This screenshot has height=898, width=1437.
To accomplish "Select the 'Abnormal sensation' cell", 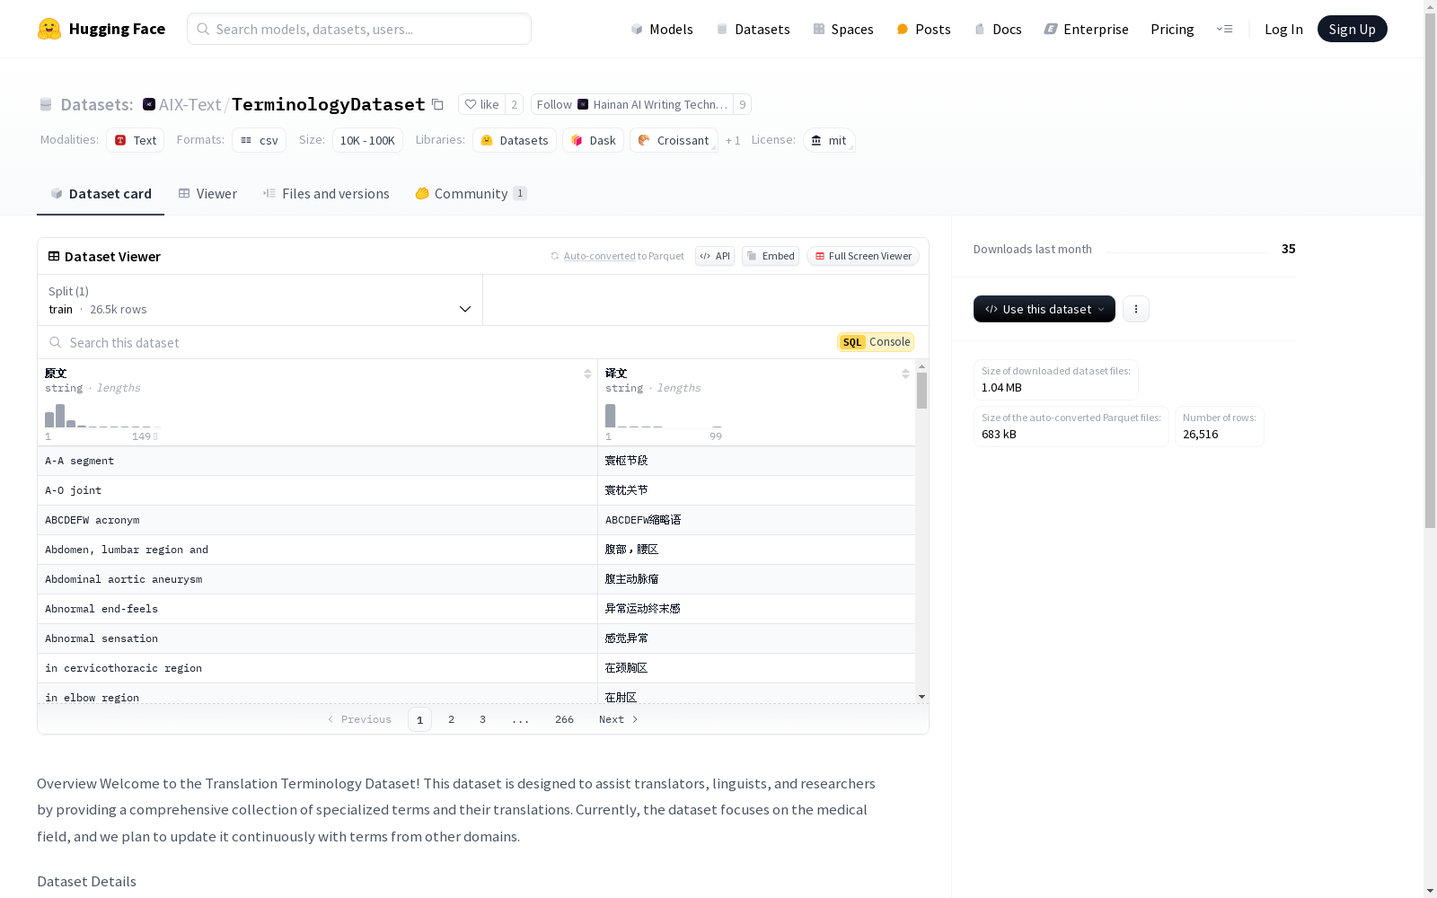I will [317, 638].
